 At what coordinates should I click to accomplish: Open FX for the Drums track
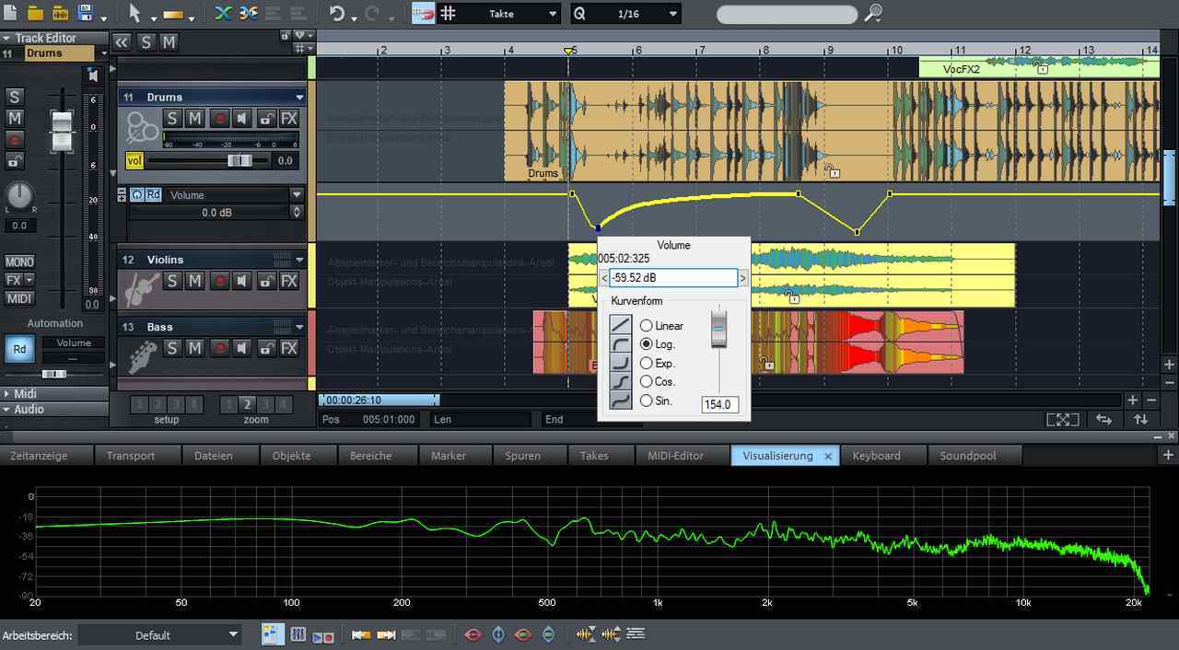[289, 118]
